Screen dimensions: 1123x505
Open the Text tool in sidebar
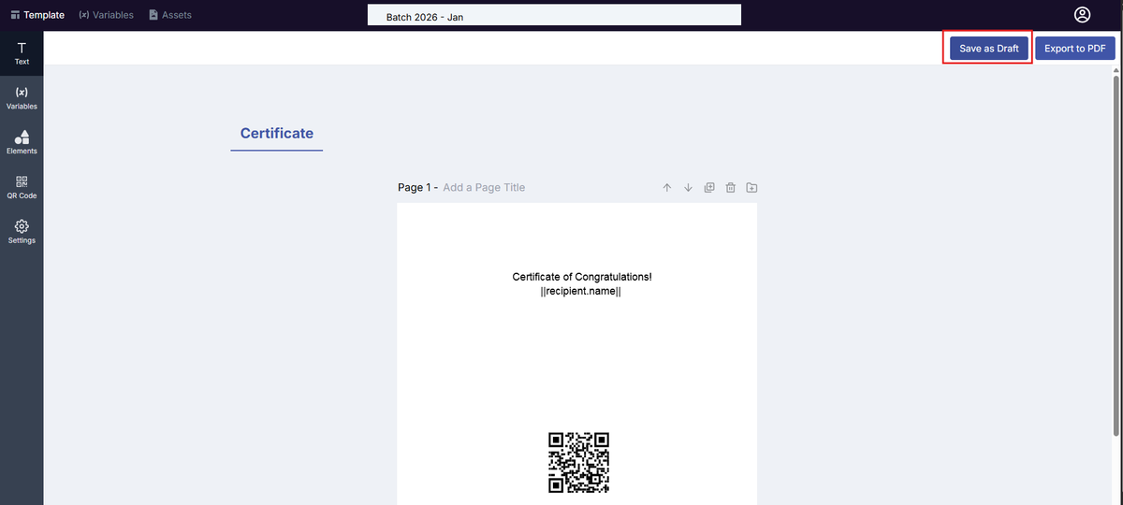pyautogui.click(x=22, y=53)
